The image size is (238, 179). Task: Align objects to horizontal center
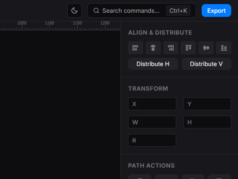pos(153,48)
